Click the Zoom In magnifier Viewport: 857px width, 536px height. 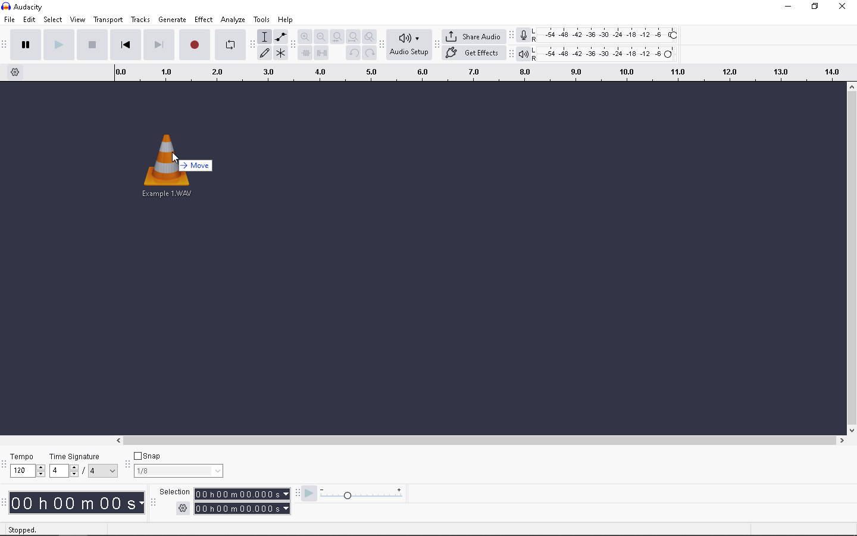(x=305, y=37)
